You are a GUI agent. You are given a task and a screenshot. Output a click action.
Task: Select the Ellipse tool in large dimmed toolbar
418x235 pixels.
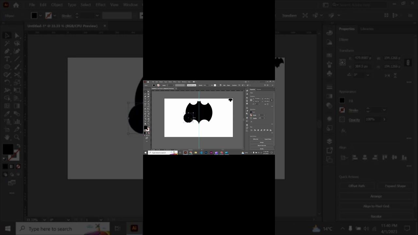[x=7, y=67]
